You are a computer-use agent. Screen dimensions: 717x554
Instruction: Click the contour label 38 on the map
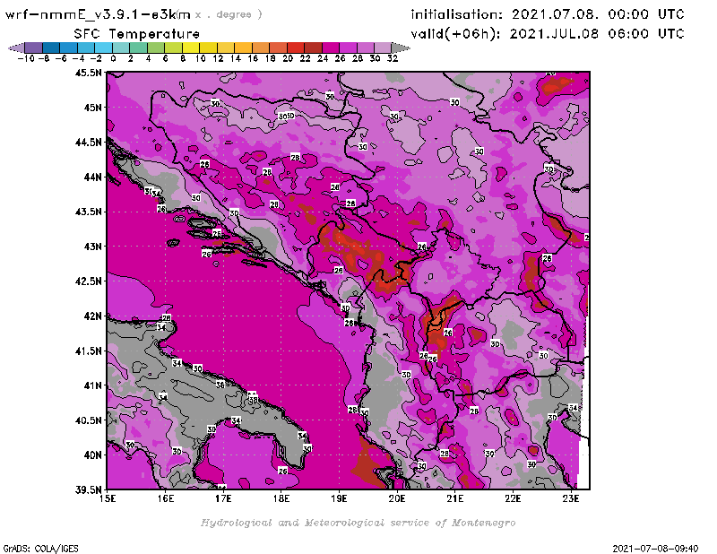coord(253,400)
